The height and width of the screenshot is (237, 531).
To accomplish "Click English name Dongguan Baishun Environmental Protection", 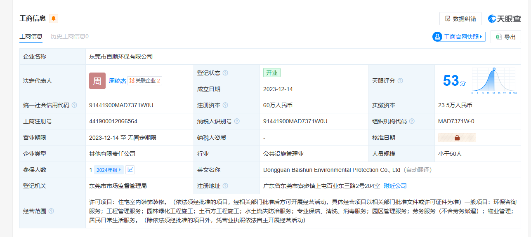I will pos(332,170).
